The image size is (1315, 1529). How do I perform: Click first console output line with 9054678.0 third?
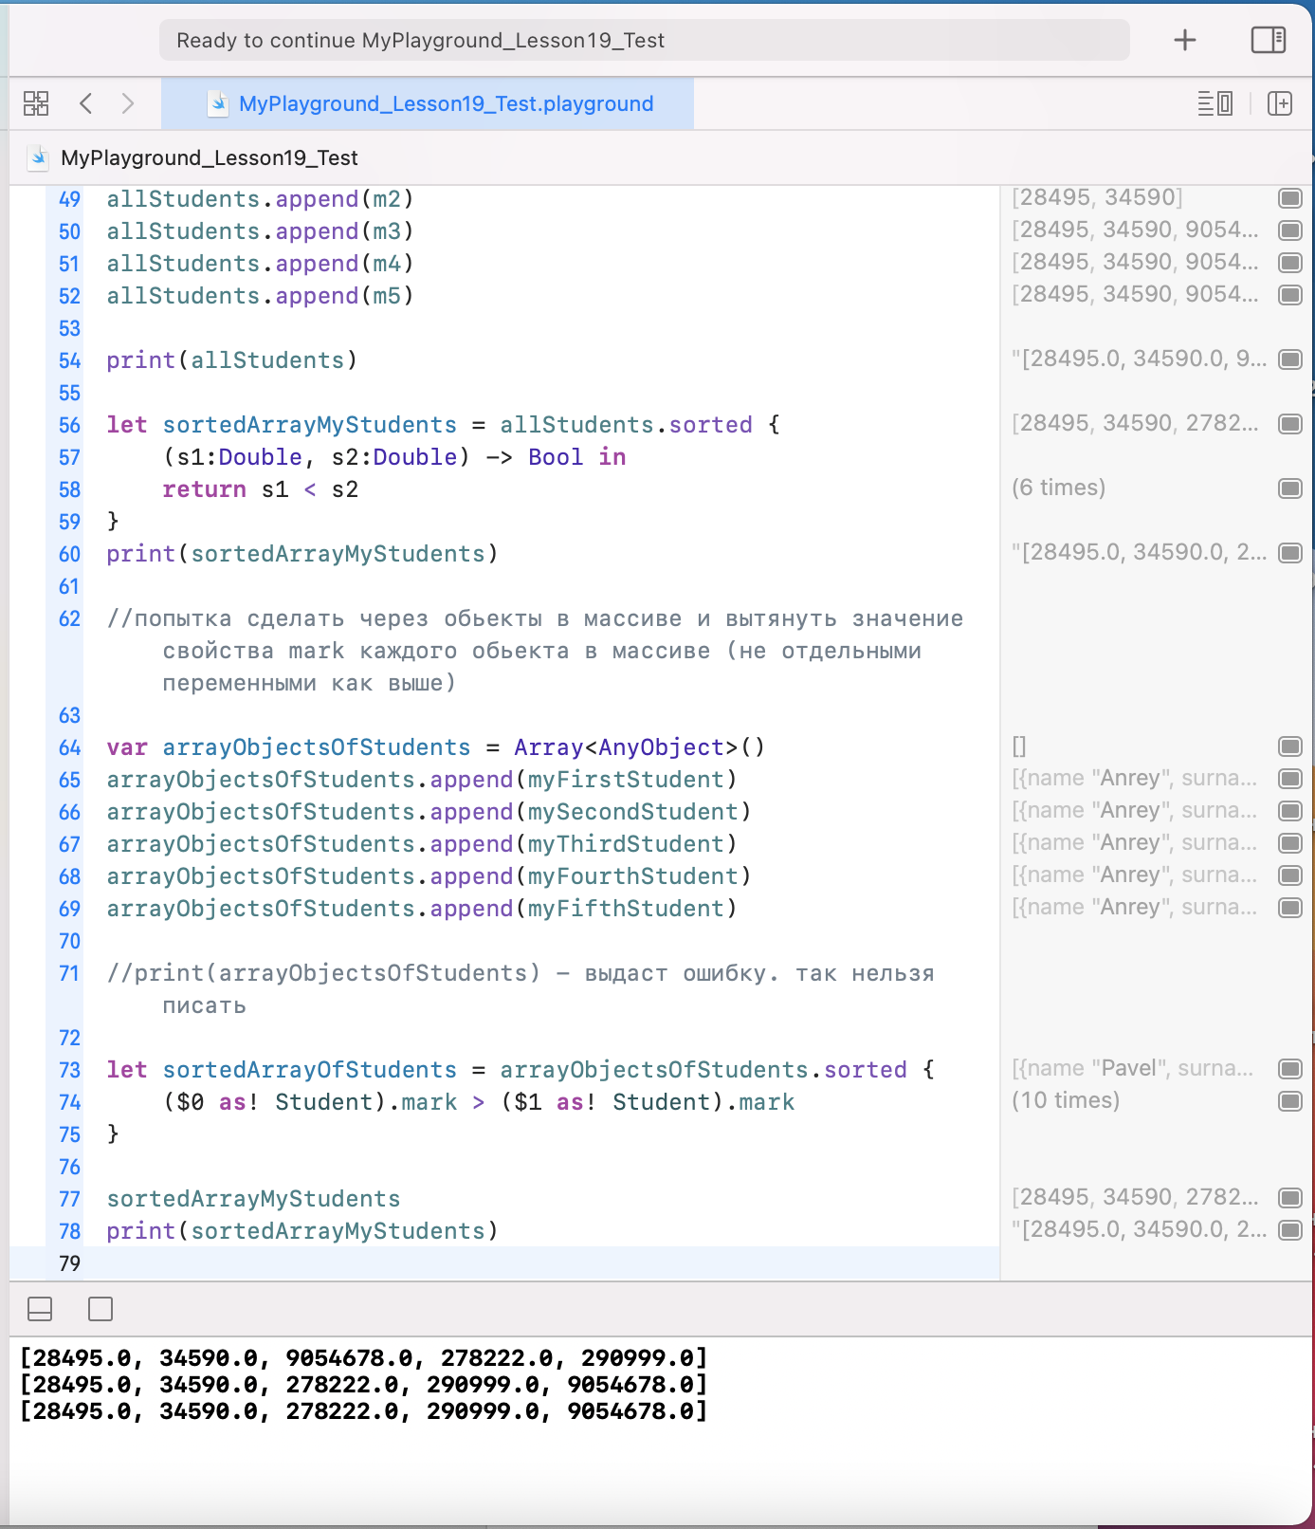tap(364, 1358)
